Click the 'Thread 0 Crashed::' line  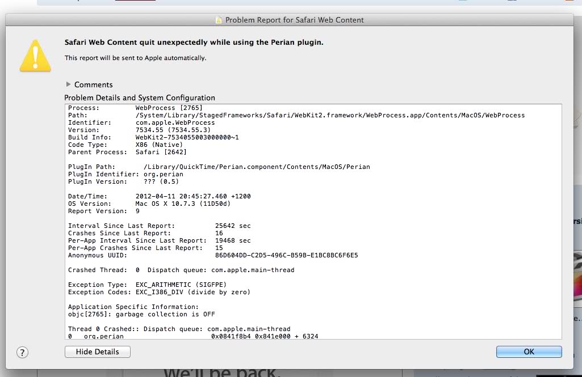pyautogui.click(x=179, y=329)
